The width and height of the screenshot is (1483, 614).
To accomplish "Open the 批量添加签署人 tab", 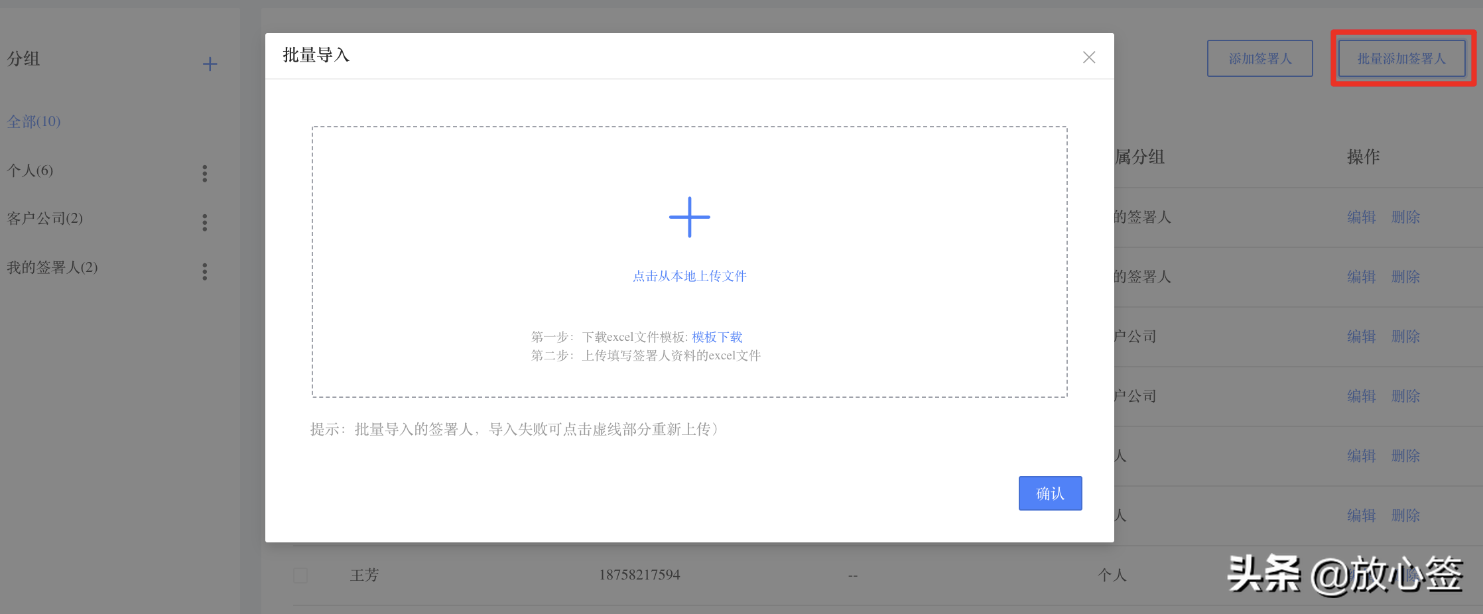I will (x=1403, y=58).
